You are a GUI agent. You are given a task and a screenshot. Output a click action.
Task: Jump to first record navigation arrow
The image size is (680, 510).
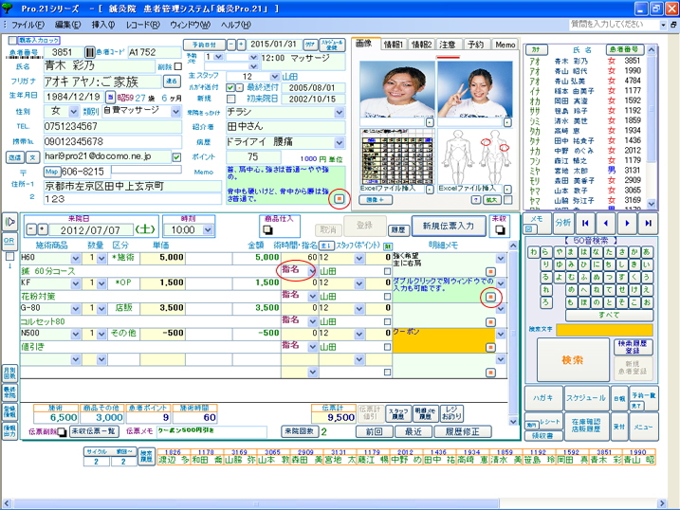tap(585, 223)
